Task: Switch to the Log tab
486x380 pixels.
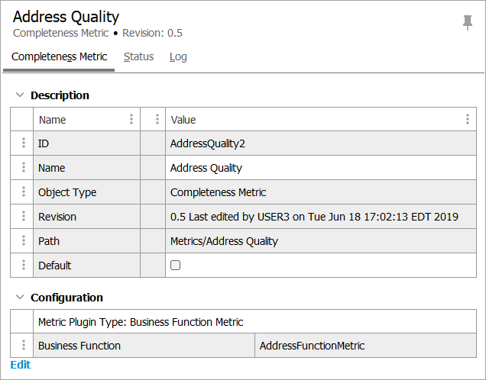Action: tap(178, 57)
